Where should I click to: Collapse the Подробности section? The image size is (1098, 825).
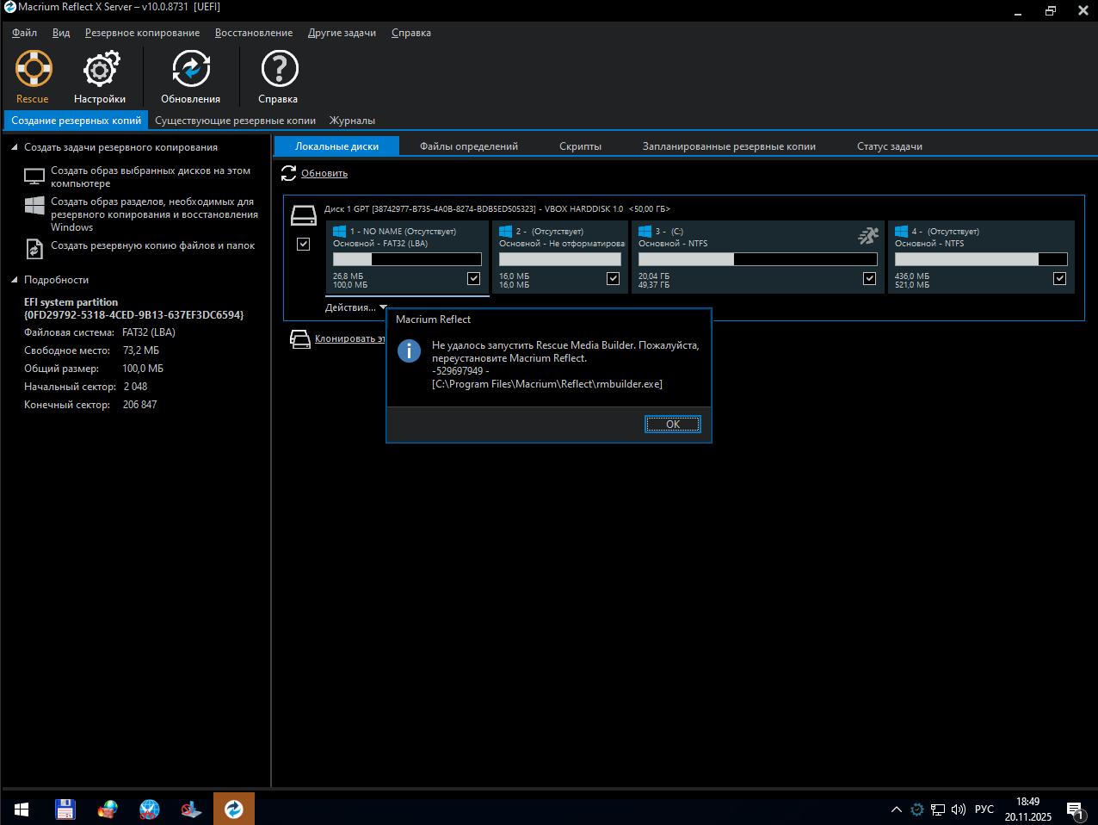14,280
